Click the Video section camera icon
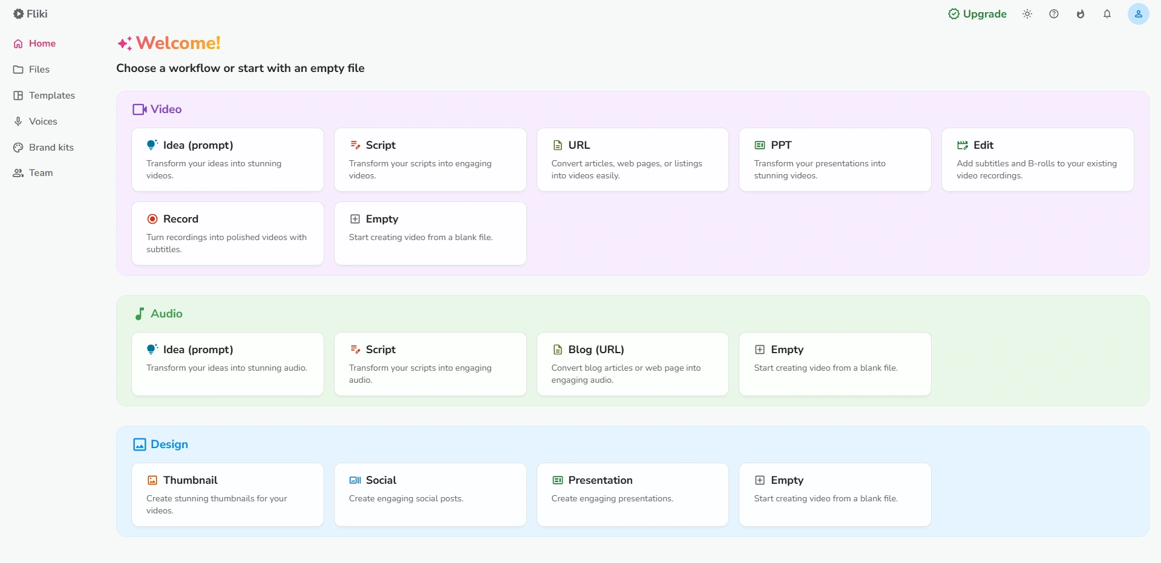Image resolution: width=1161 pixels, height=563 pixels. pyautogui.click(x=140, y=109)
